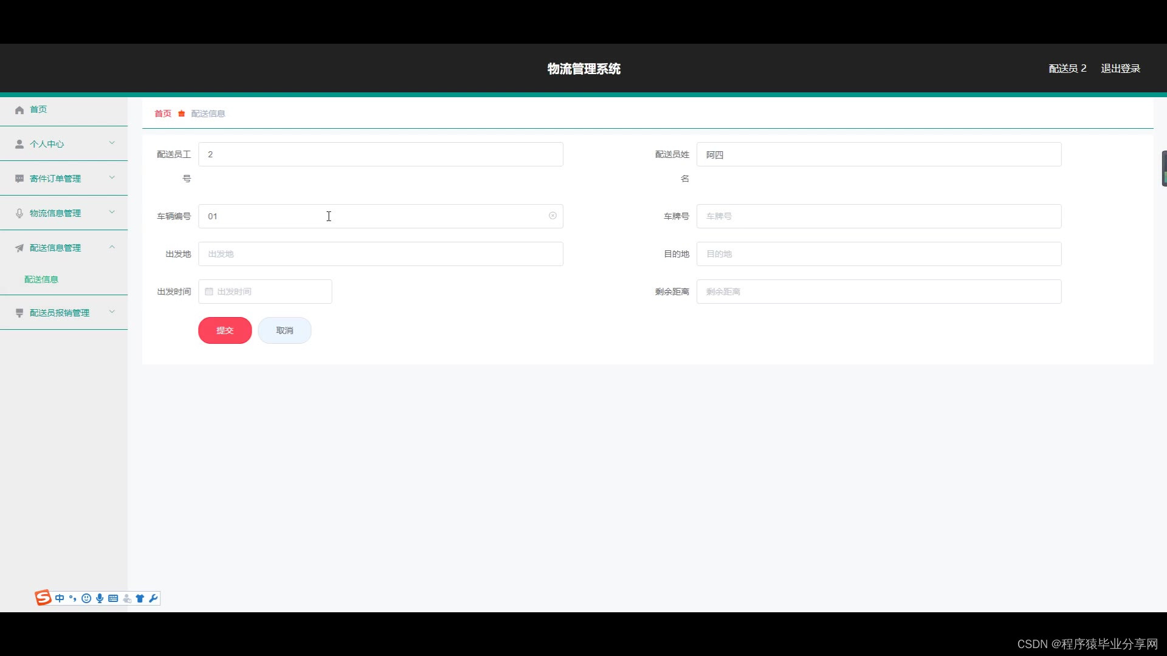1167x656 pixels.
Task: Expand 个人中心 sidebar menu
Action: [x=64, y=144]
